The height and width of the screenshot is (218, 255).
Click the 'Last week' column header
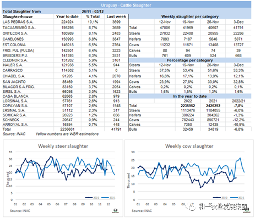[x=116, y=16]
